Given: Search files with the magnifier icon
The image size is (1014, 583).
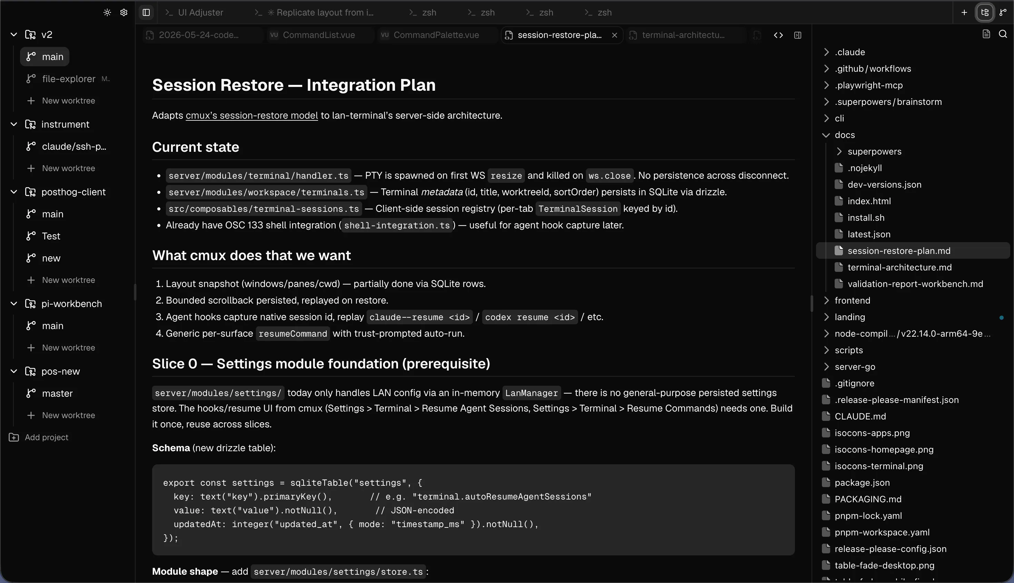Looking at the screenshot, I should click(x=1003, y=34).
